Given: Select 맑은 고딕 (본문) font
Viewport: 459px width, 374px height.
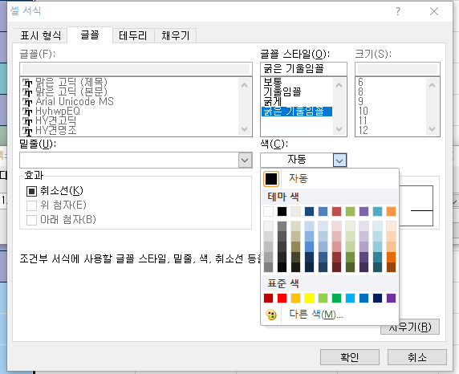Looking at the screenshot, I should (x=71, y=91).
